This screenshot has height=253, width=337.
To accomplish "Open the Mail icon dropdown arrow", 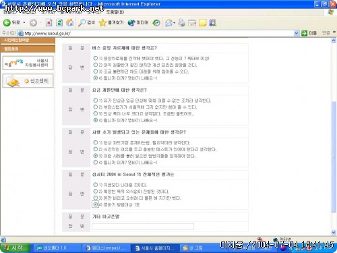I will coord(174,23).
